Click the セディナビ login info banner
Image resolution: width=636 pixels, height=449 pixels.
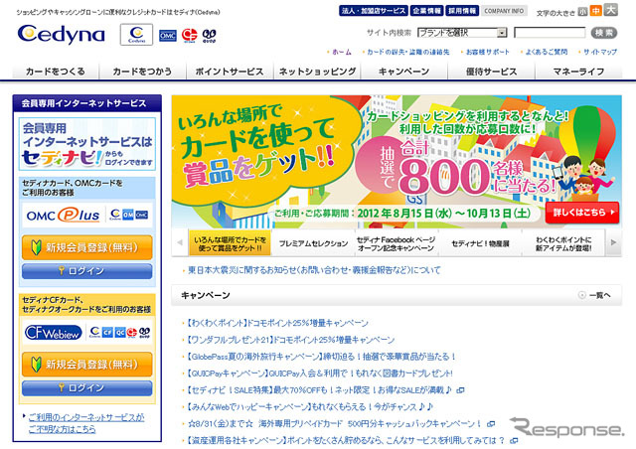point(87,144)
